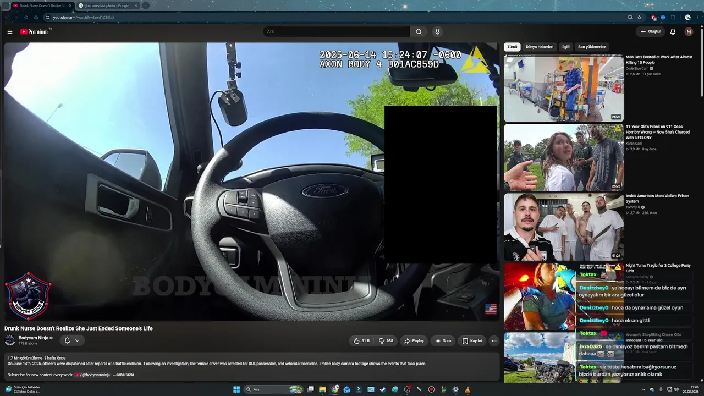704x396 pixels.
Task: Open Karen Cam channel name
Action: 634,144
